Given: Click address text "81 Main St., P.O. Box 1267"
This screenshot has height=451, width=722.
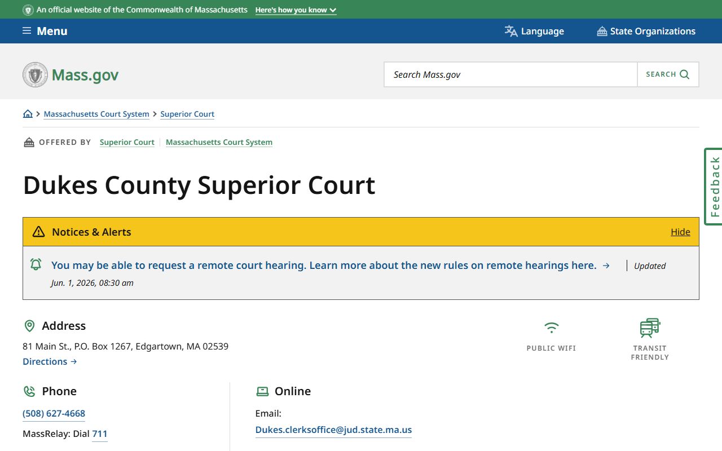Looking at the screenshot, I should [x=77, y=346].
